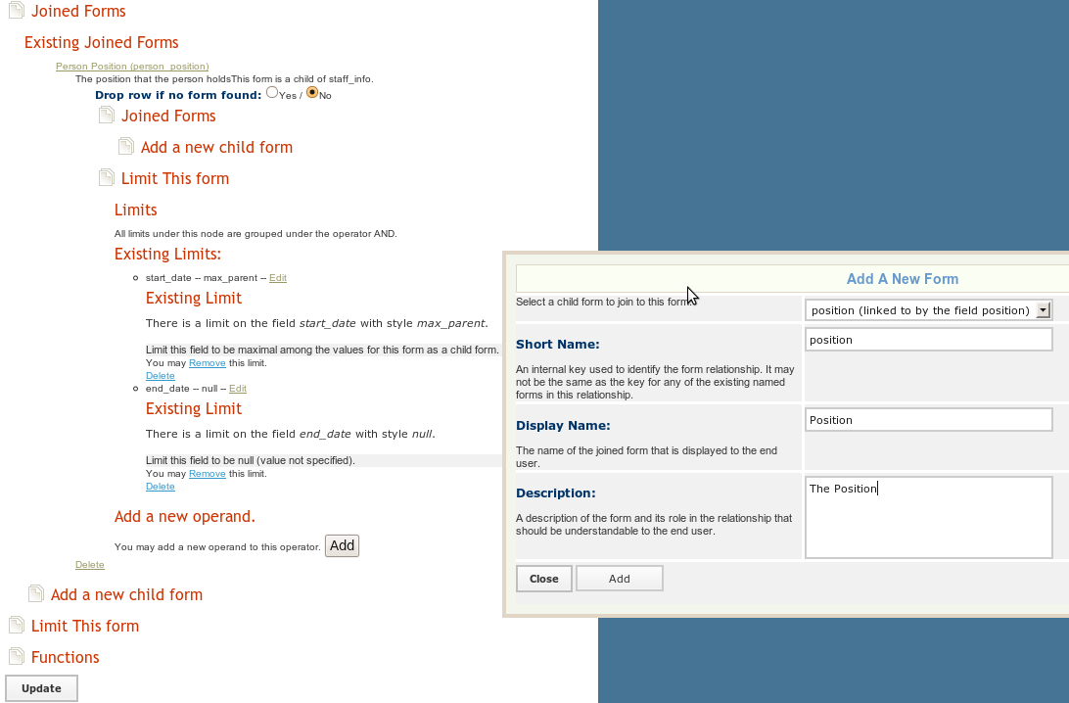Delete the start_date limit
The height and width of the screenshot is (703, 1069).
point(161,376)
